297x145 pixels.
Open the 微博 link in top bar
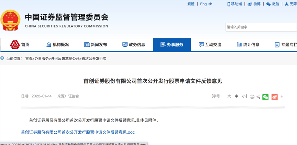254,4
